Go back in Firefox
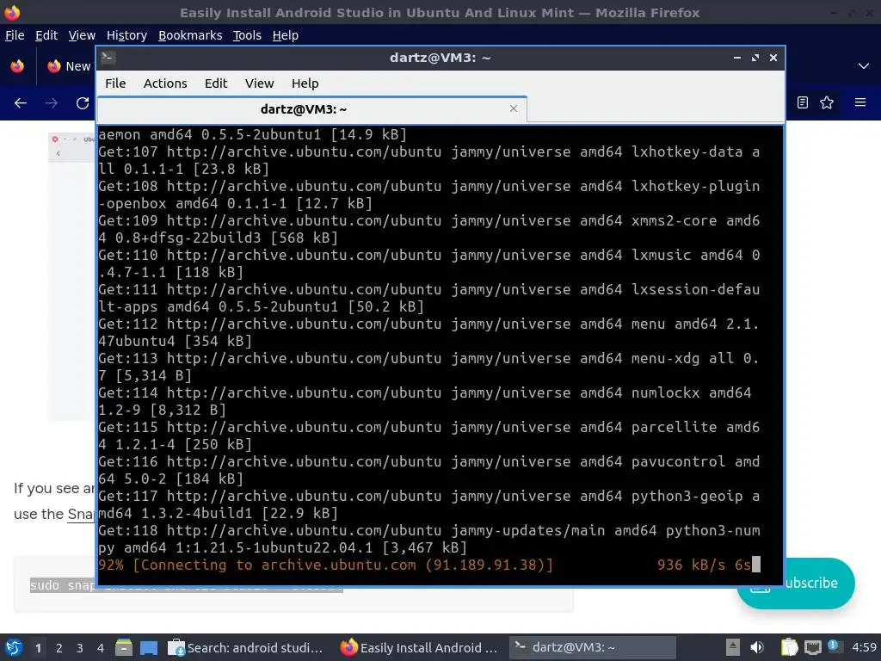Image resolution: width=881 pixels, height=661 pixels. tap(21, 103)
